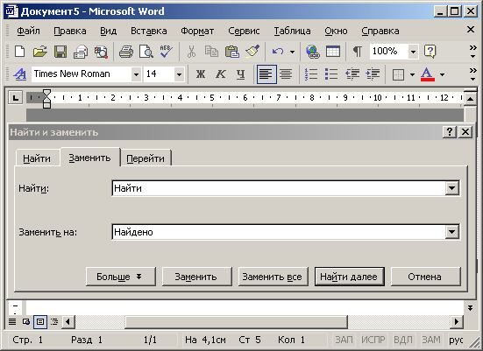The image size is (483, 351).
Task: Expand the undo history dropdown
Action: tap(292, 52)
